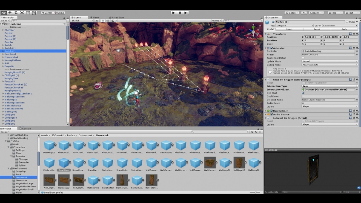361x203 pixels.
Task: Open Transform component gear menu
Action: click(x=357, y=34)
